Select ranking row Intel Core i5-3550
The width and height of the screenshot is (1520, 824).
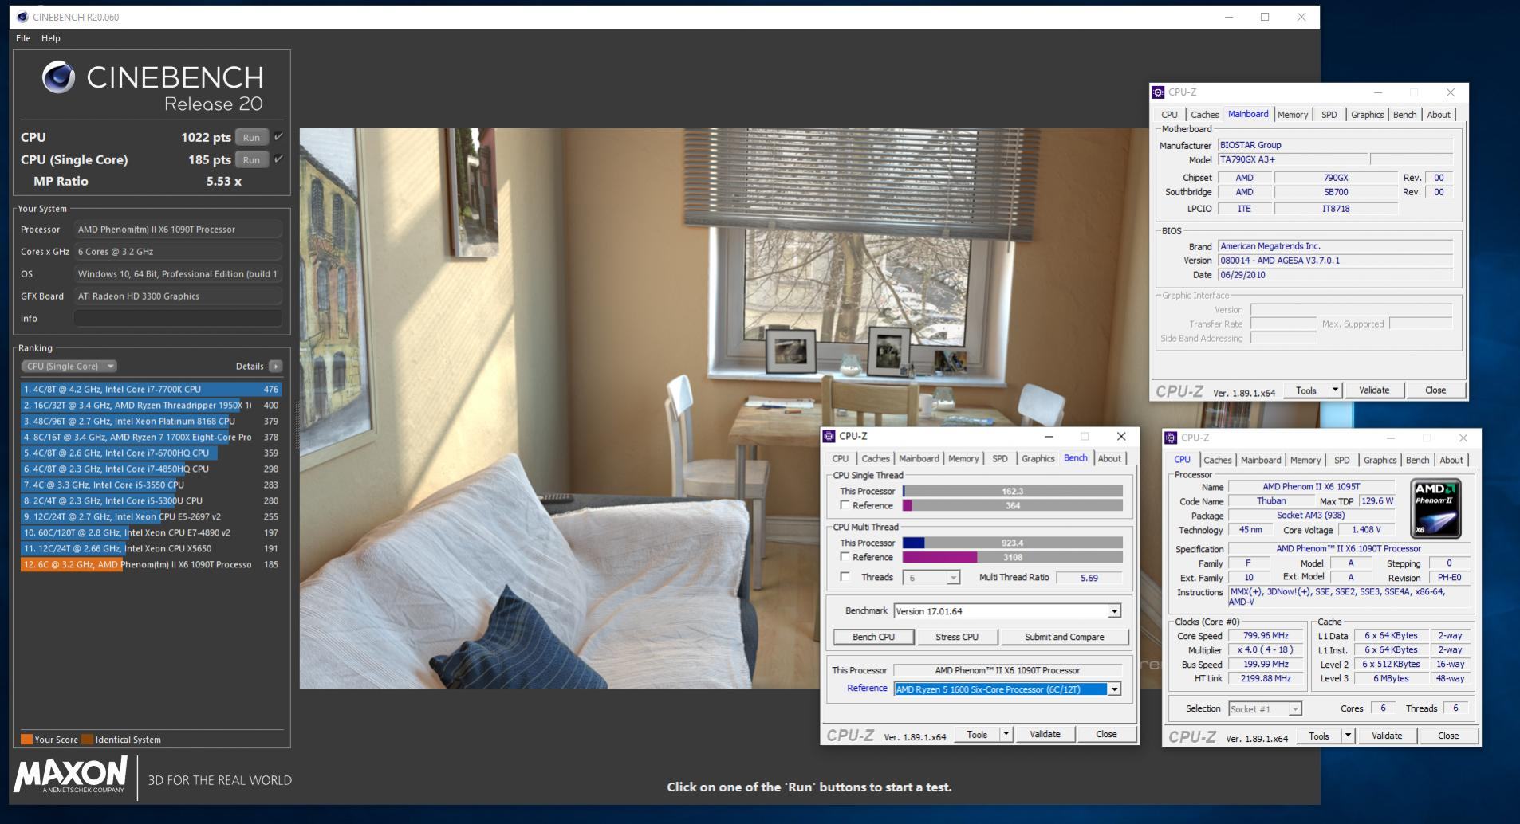(151, 485)
